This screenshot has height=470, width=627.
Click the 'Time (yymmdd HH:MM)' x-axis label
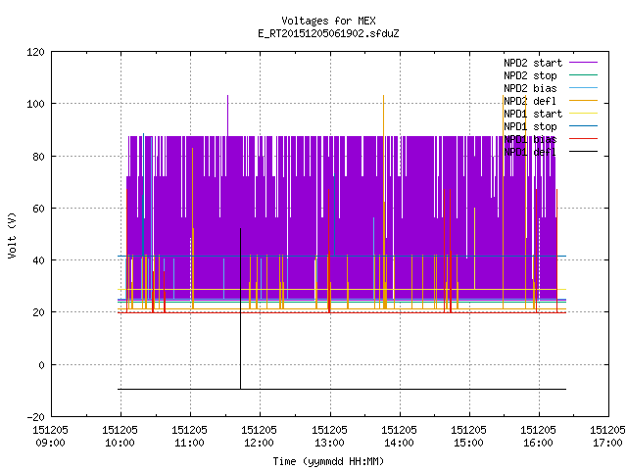tap(328, 461)
